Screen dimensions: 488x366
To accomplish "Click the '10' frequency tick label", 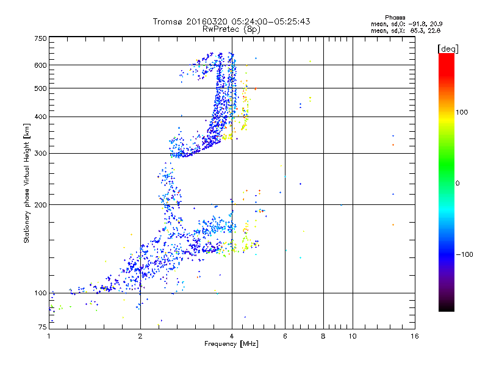I will coord(353,336).
